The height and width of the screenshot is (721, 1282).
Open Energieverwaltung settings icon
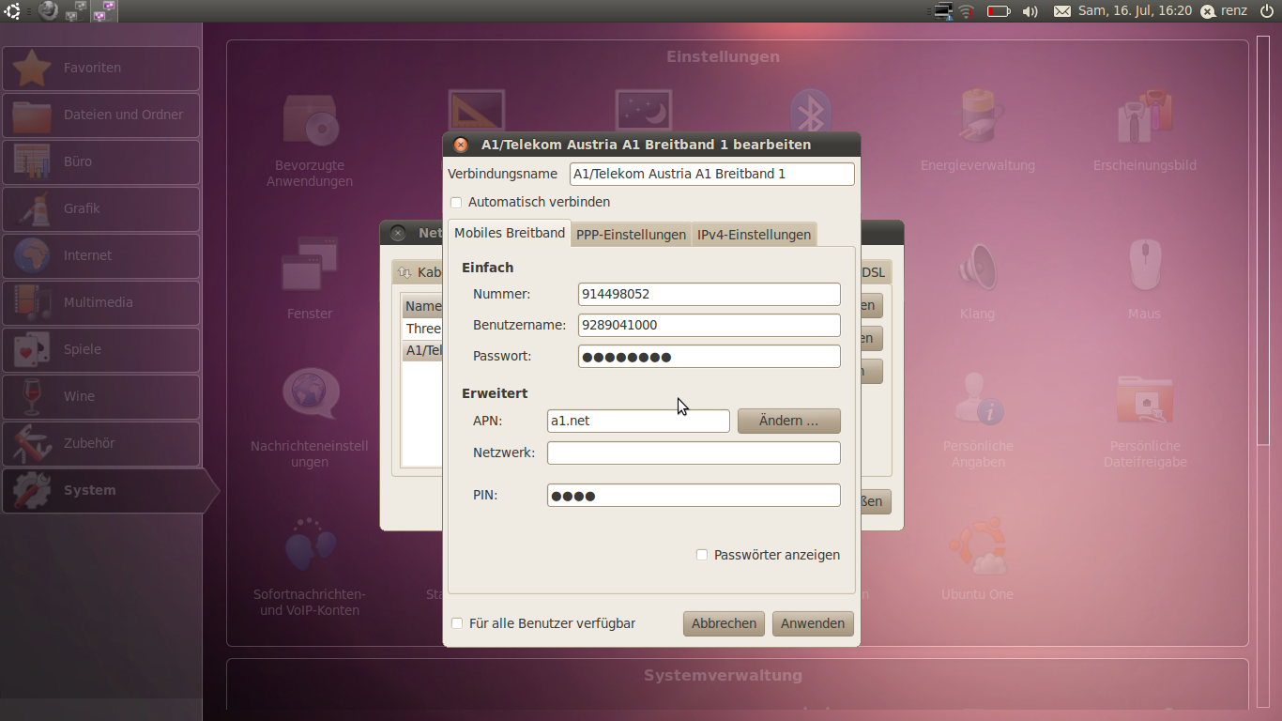[x=978, y=131]
